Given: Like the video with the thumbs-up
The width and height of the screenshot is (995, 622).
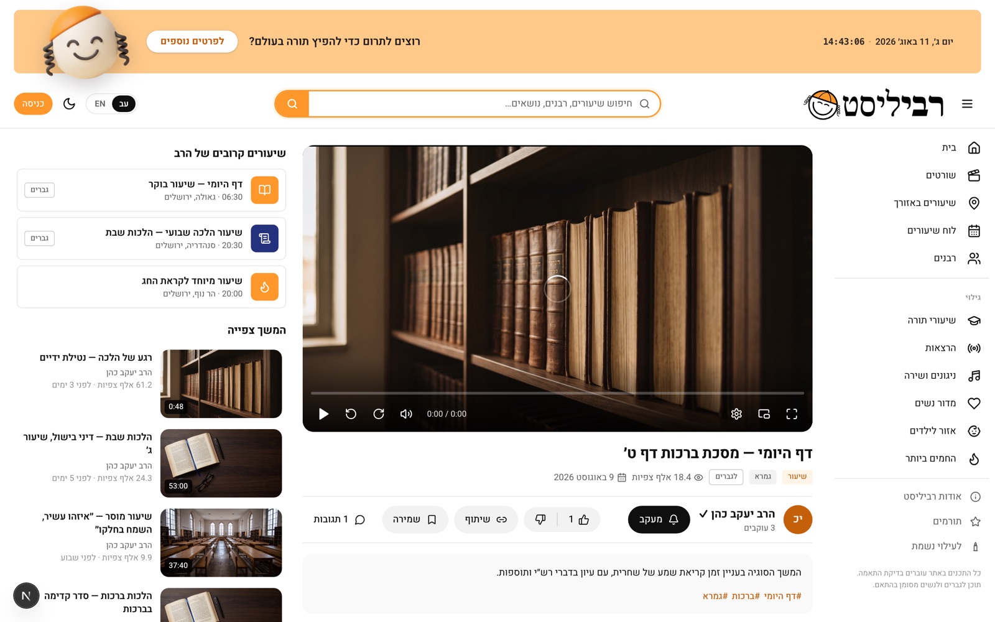Looking at the screenshot, I should pos(578,519).
